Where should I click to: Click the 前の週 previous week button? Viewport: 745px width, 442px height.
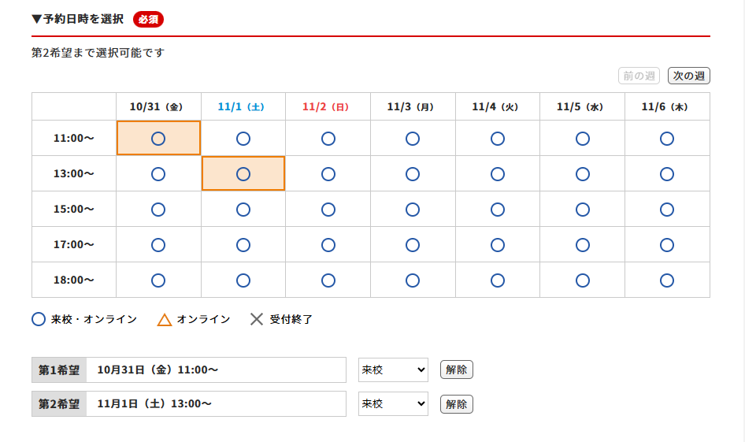pos(639,76)
